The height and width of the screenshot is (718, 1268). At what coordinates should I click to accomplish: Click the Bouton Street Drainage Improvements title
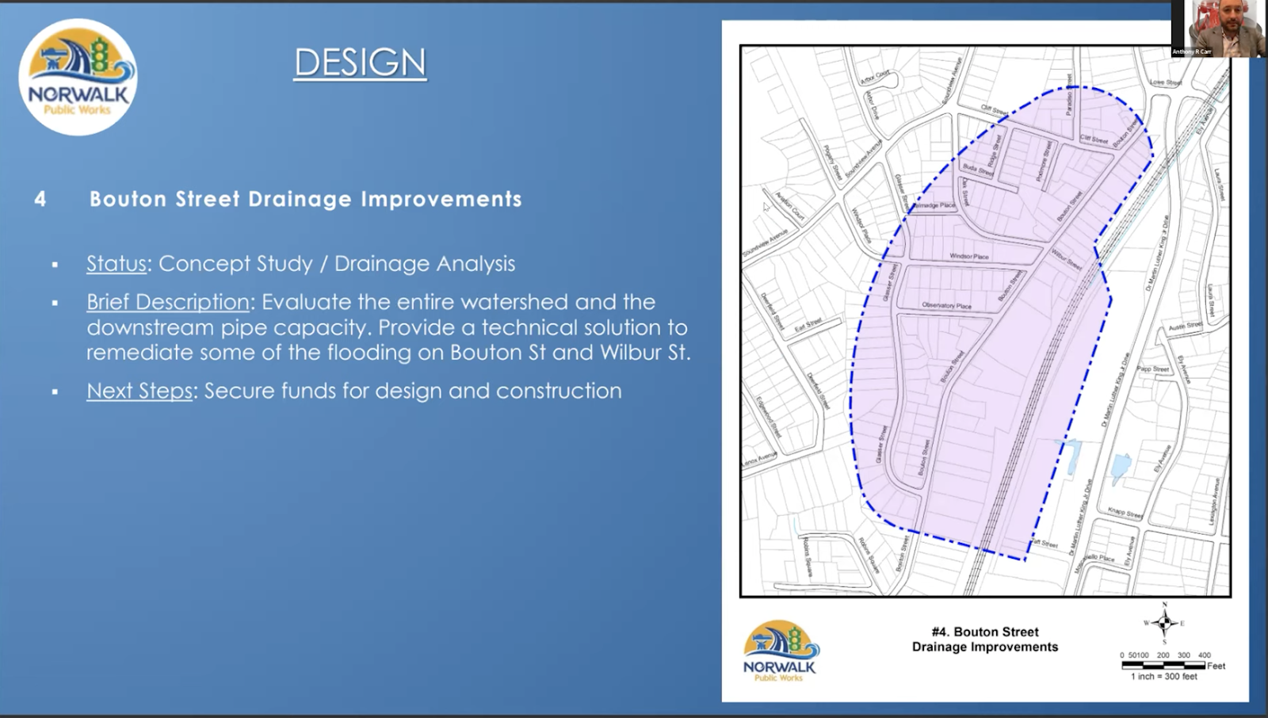pos(306,199)
